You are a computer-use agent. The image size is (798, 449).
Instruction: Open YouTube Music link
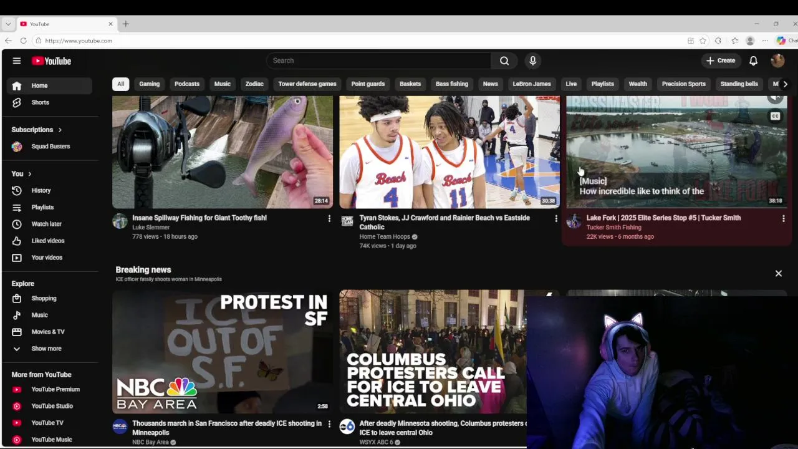pos(50,440)
